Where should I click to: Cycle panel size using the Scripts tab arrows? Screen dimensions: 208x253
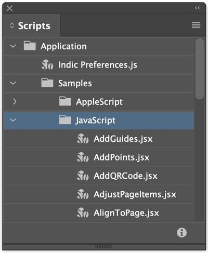pyautogui.click(x=12, y=25)
